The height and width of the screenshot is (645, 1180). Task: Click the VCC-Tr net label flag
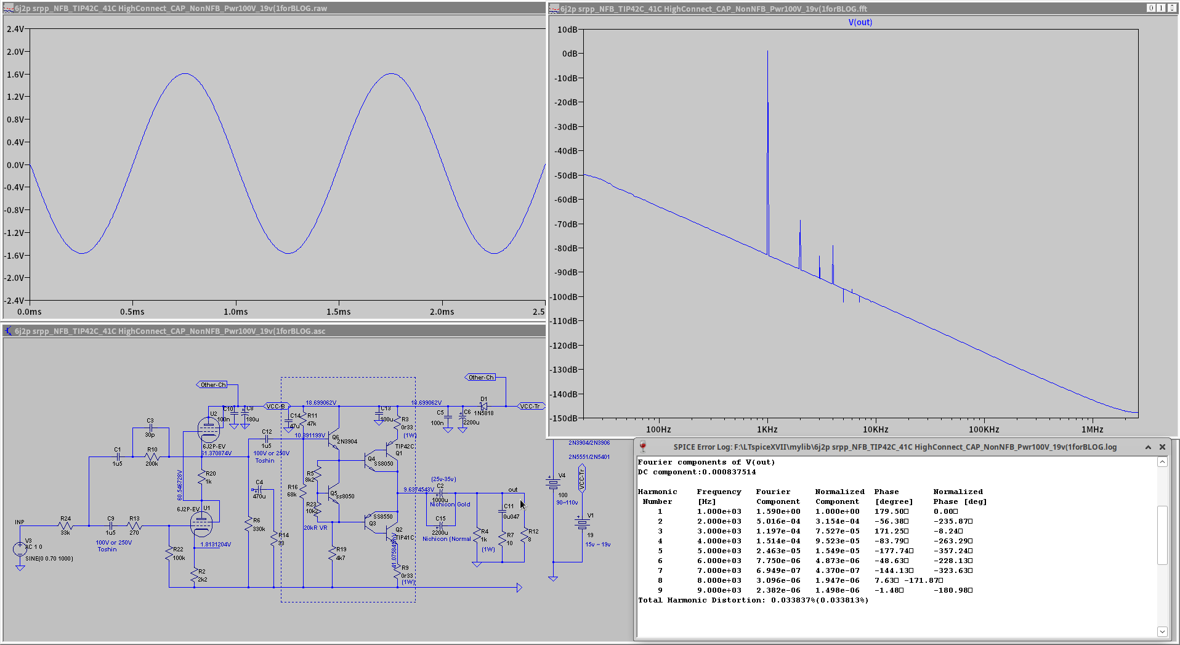coord(530,406)
